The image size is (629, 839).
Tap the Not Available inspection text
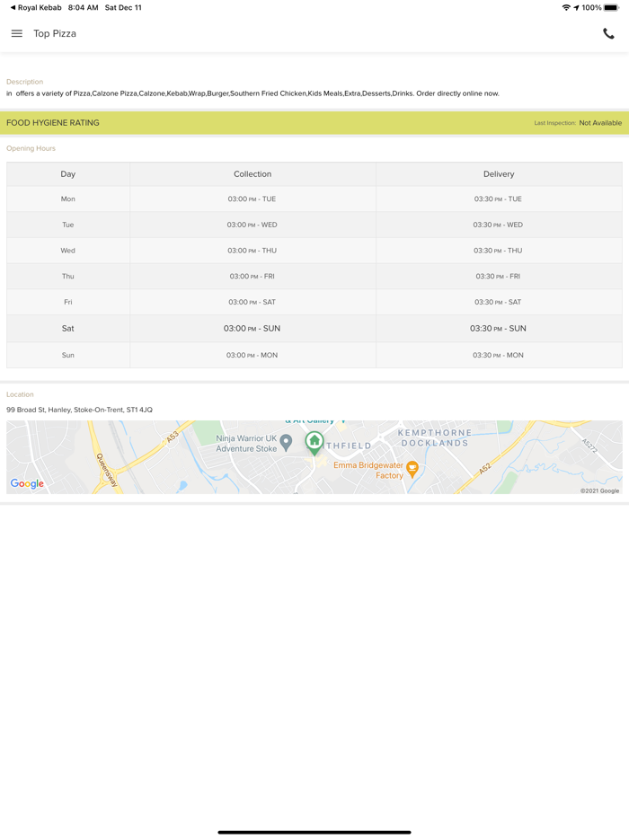tap(600, 122)
